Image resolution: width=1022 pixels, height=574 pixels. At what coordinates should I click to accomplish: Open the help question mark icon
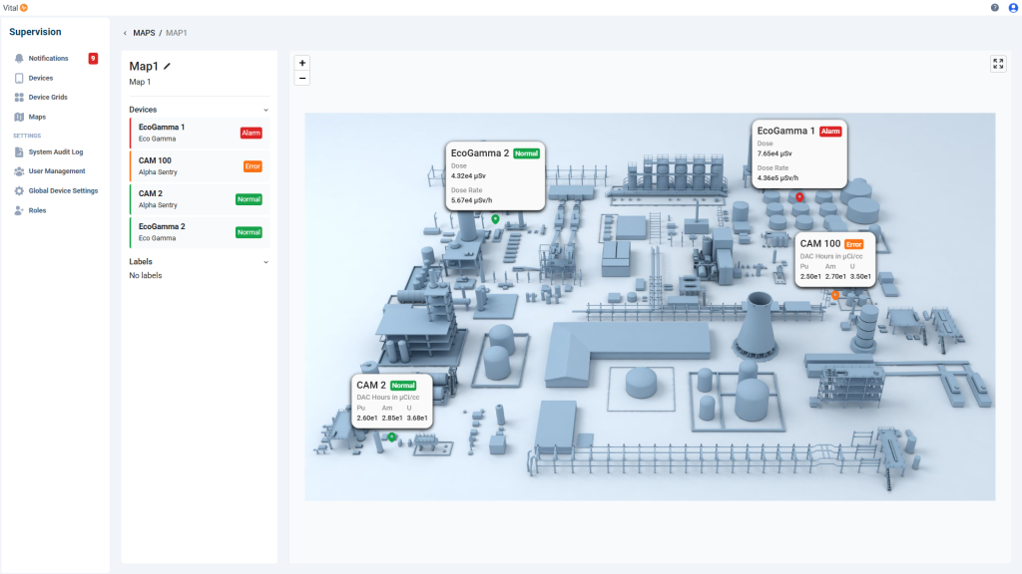(x=994, y=8)
